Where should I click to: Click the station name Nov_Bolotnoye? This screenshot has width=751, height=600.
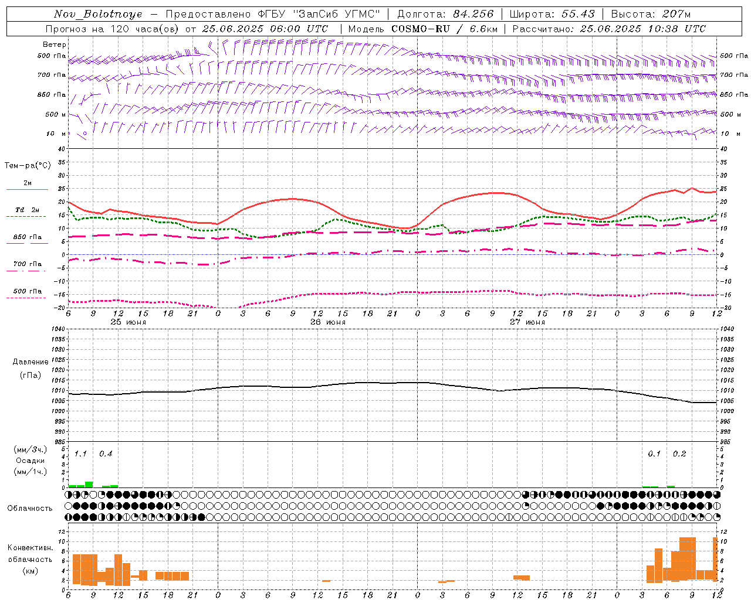pyautogui.click(x=98, y=14)
